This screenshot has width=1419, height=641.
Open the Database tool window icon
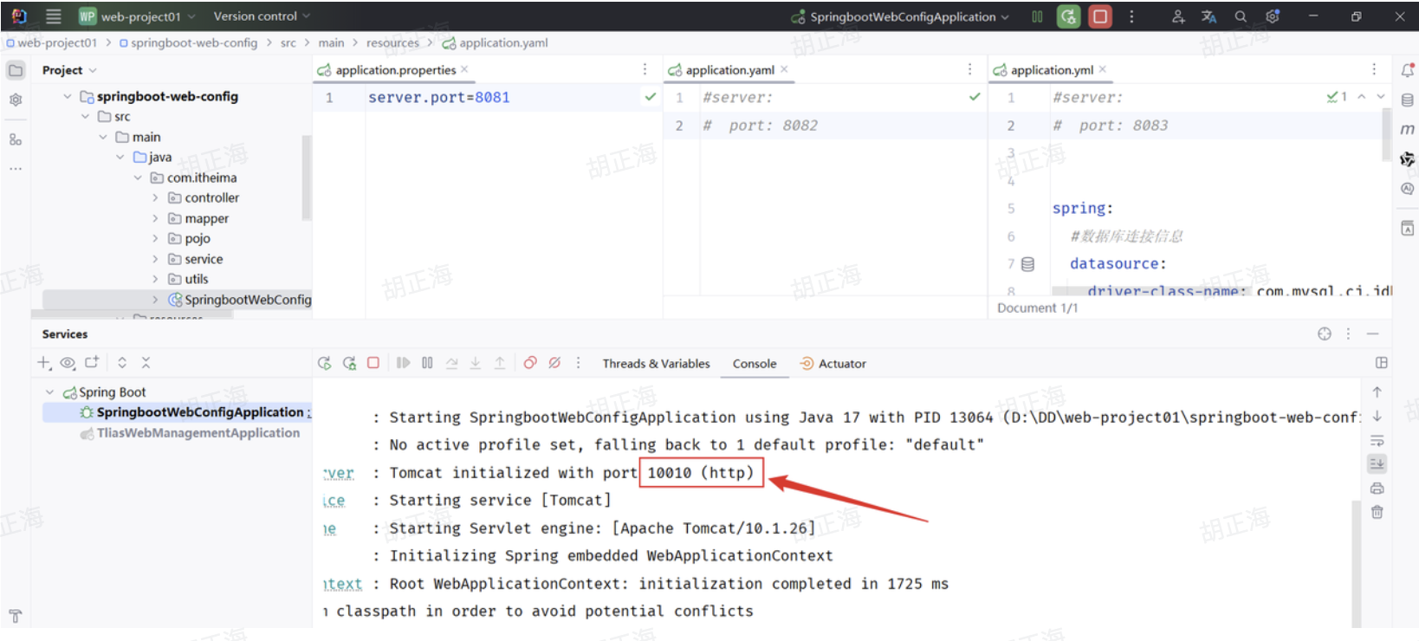click(x=1407, y=100)
